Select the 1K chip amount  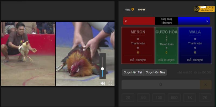click(190, 98)
